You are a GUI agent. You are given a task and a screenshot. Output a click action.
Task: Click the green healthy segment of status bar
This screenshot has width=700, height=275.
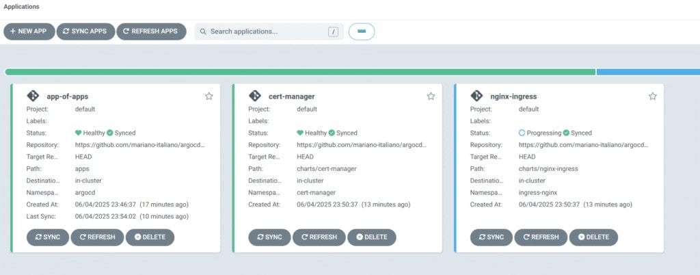pyautogui.click(x=299, y=72)
